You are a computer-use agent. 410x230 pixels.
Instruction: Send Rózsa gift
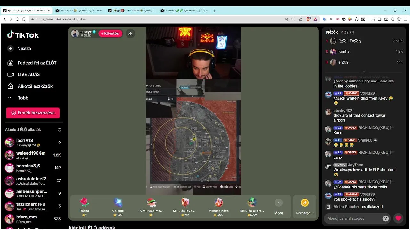[85, 207]
